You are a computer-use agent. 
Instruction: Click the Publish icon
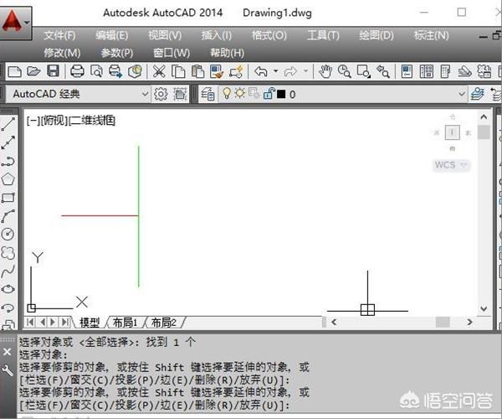pyautogui.click(x=115, y=71)
